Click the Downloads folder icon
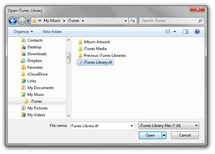Image resolution: width=215 pixels, height=154 pixels. 23,54
